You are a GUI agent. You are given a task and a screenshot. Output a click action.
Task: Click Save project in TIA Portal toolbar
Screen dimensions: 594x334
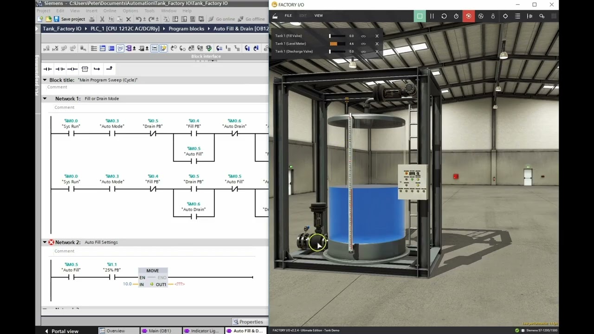pyautogui.click(x=70, y=19)
